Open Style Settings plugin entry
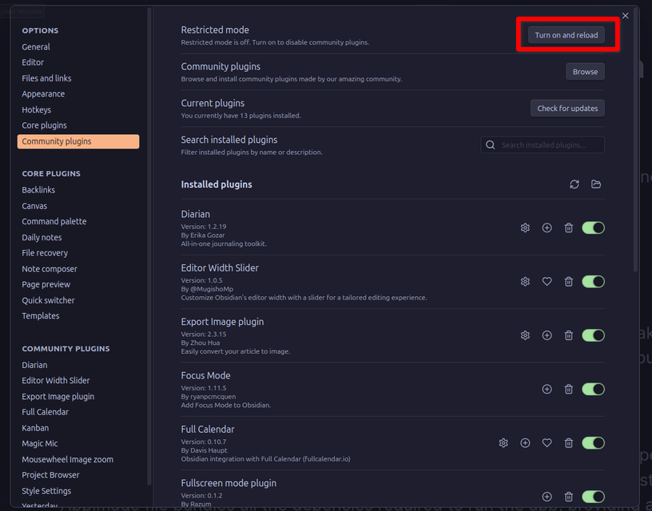Image resolution: width=652 pixels, height=511 pixels. point(78,491)
